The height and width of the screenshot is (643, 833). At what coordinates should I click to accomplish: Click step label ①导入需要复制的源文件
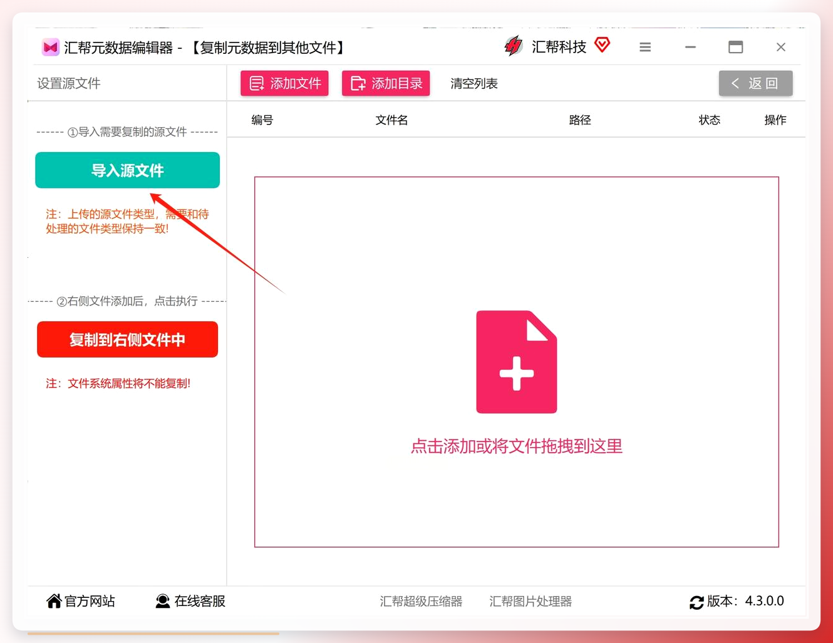pos(127,131)
